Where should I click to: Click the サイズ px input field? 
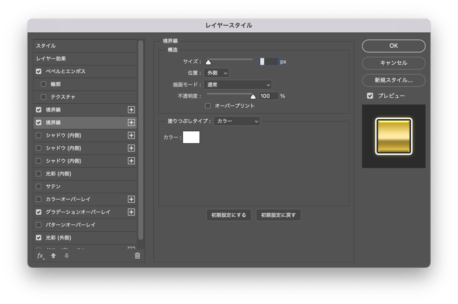pyautogui.click(x=269, y=62)
